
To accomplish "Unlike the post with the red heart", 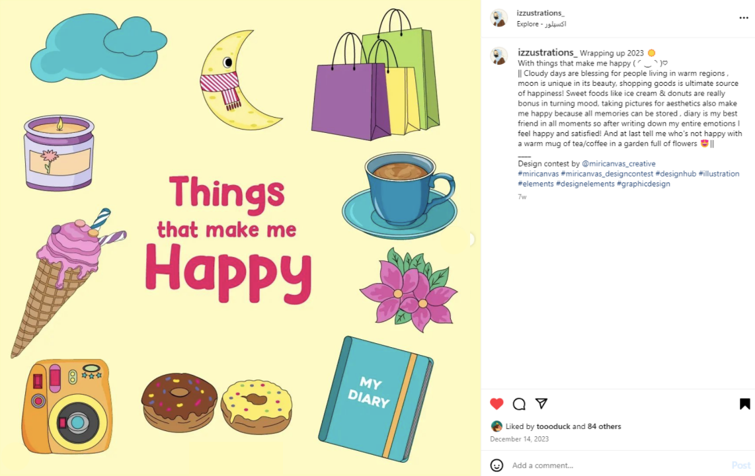I will (497, 404).
